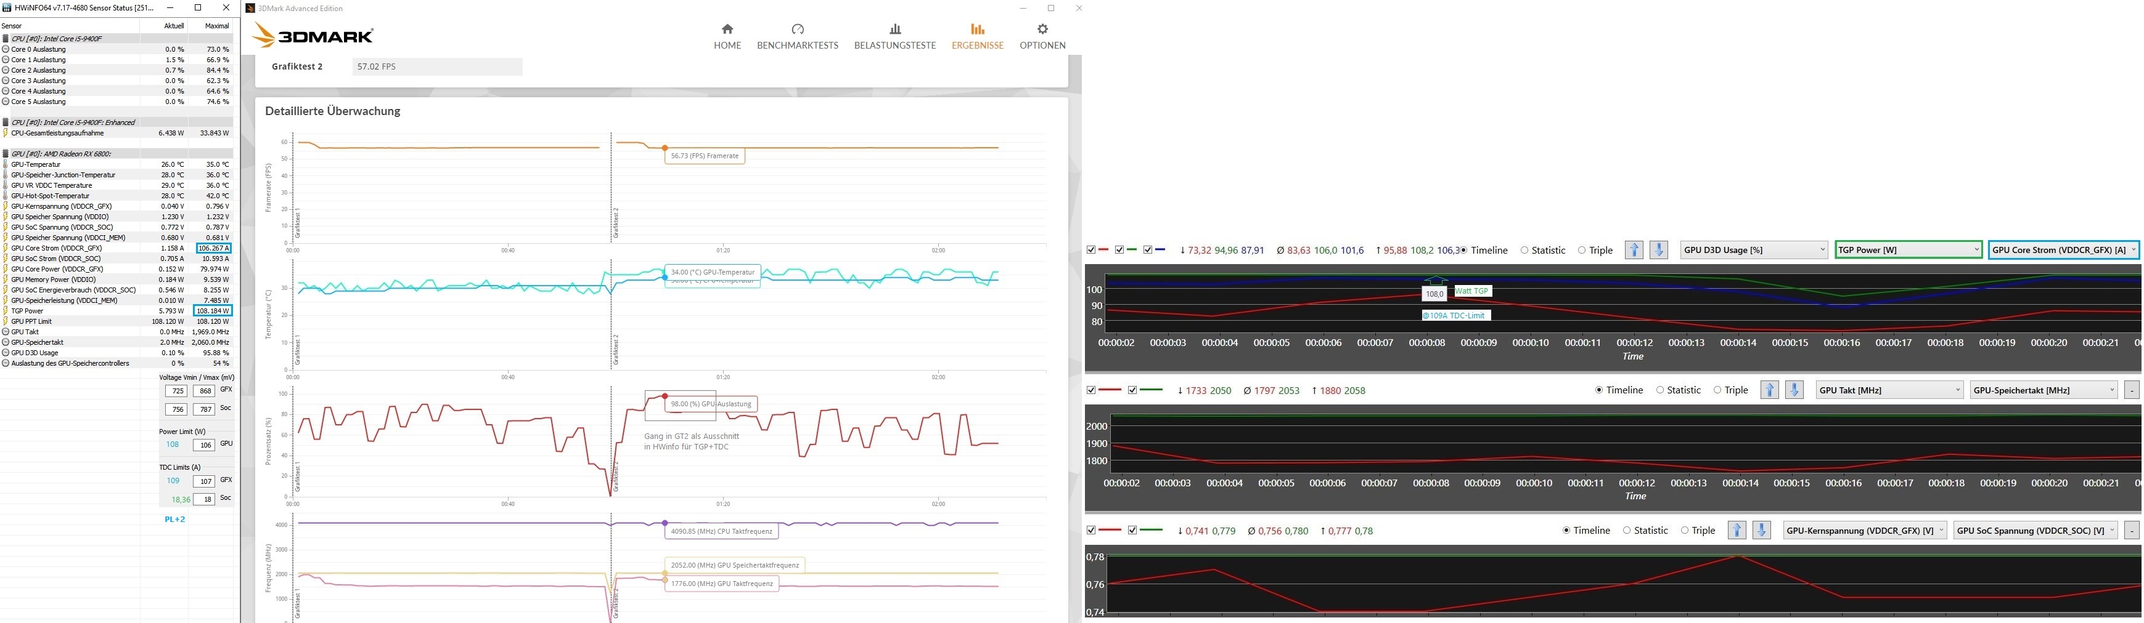Switch to the ERGEBNISSE tab
The width and height of the screenshot is (2144, 623).
tap(977, 36)
